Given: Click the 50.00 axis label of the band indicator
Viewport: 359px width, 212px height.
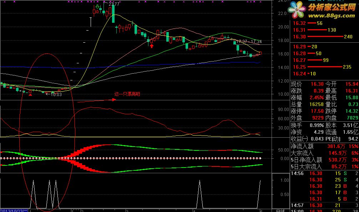Looking at the screenshot, I should click(283, 150).
